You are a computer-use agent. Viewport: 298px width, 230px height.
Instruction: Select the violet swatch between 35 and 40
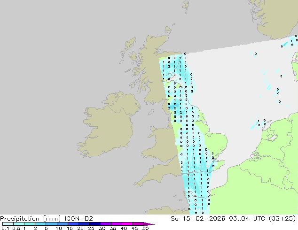(117, 224)
